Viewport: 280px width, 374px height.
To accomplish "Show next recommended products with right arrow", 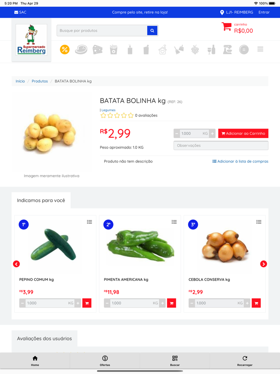I will 263,264.
